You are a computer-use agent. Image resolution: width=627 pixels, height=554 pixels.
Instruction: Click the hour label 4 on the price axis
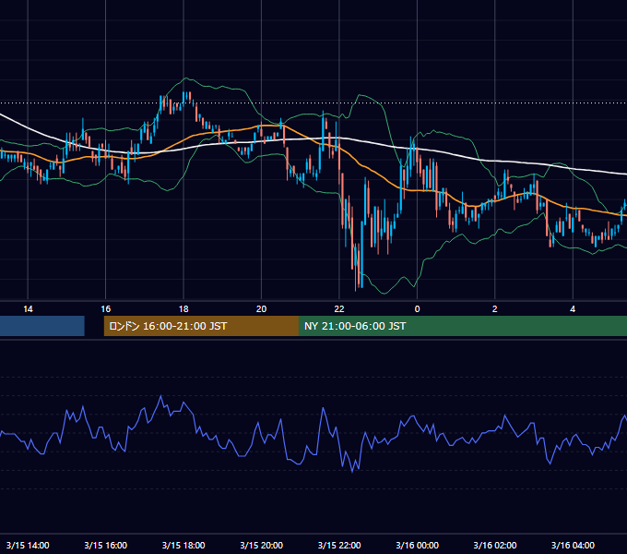573,309
